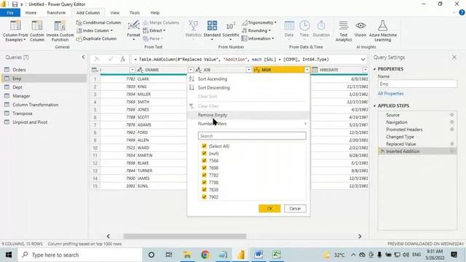Open the View tab

(115, 13)
